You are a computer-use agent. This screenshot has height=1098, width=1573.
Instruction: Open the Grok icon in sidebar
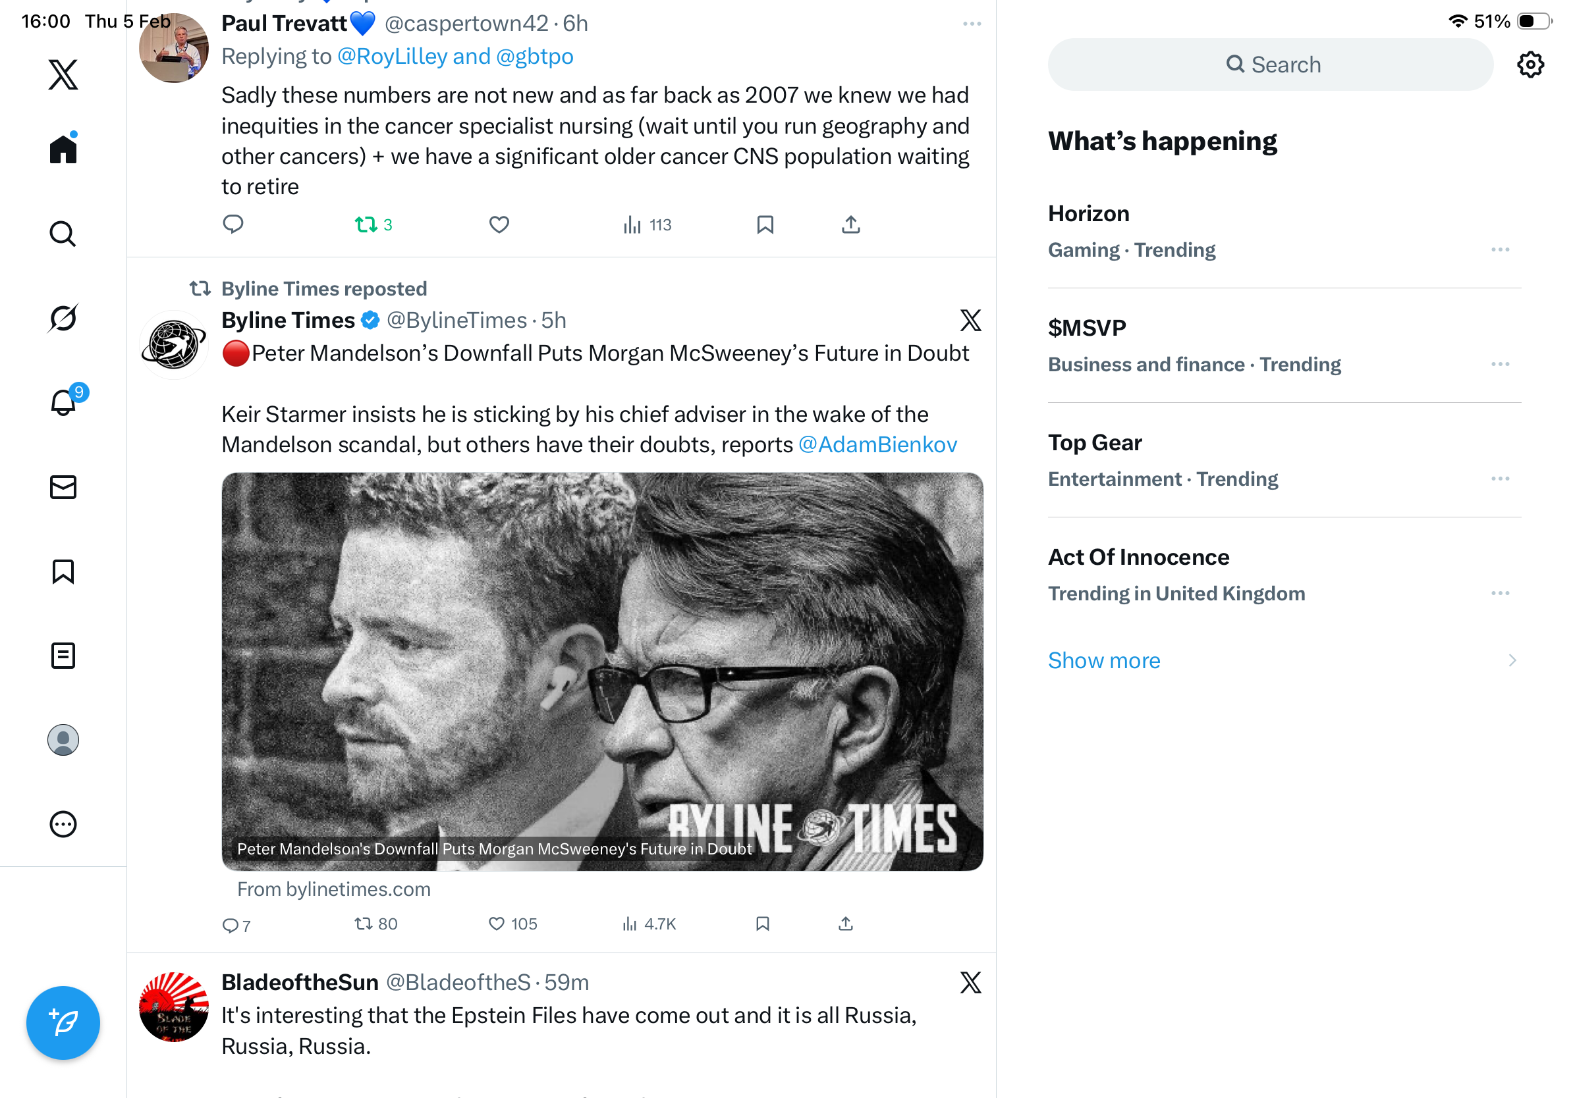pyautogui.click(x=63, y=319)
